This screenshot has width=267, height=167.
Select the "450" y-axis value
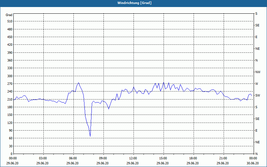10,37
